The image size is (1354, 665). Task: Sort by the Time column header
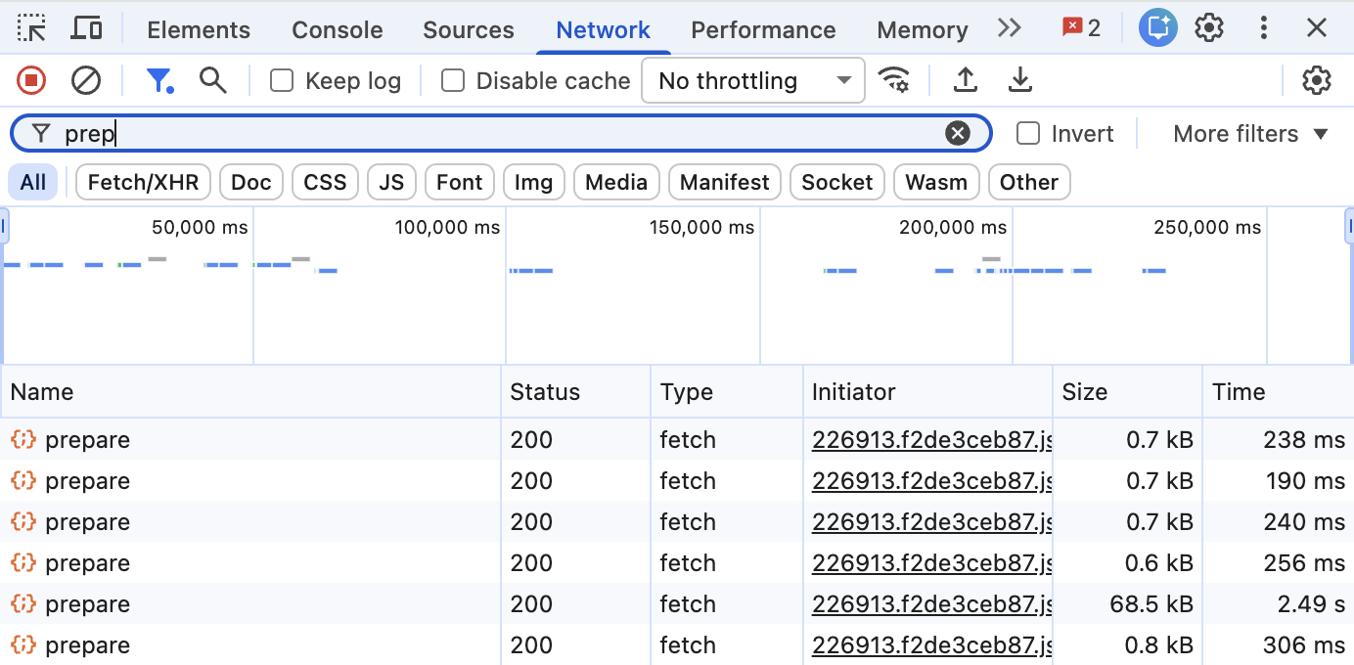[x=1278, y=392]
